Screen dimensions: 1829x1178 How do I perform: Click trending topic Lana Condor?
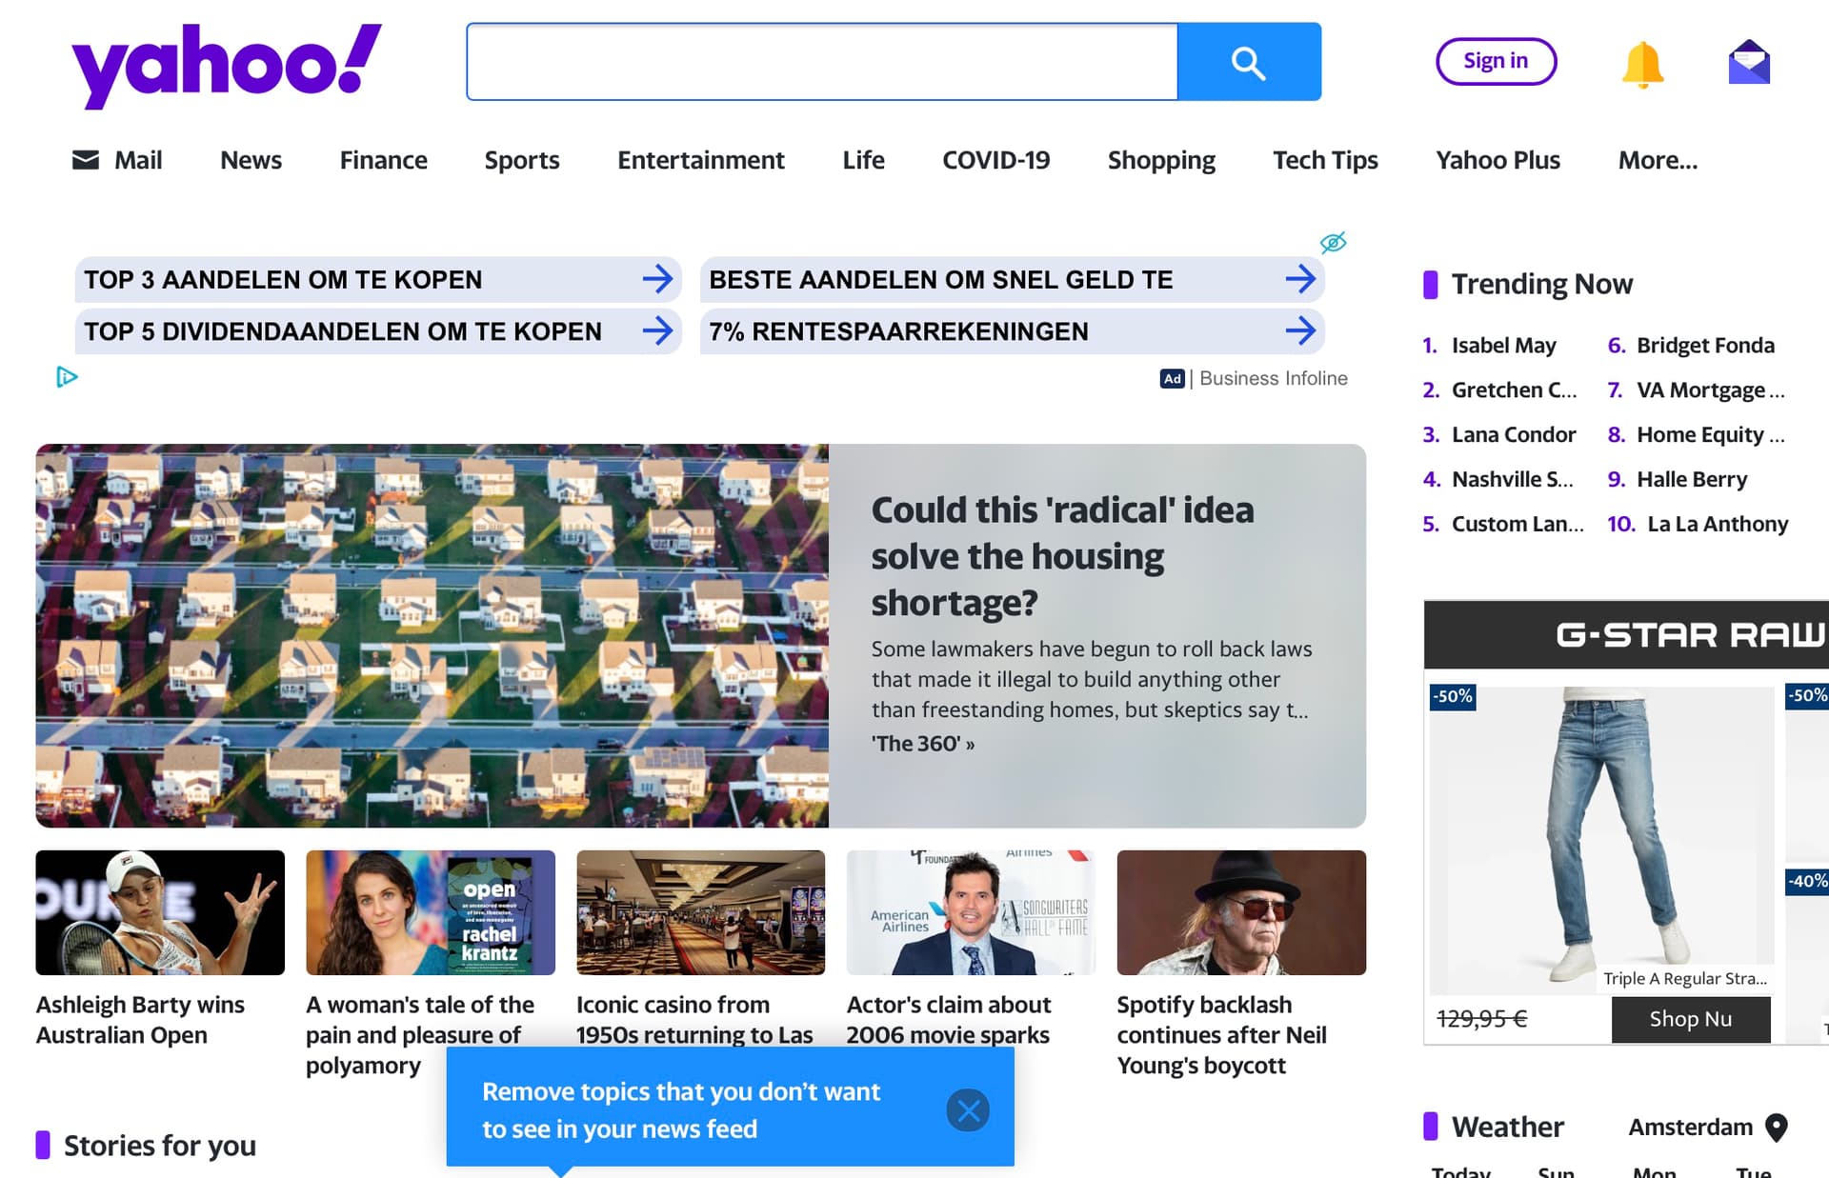(1514, 435)
